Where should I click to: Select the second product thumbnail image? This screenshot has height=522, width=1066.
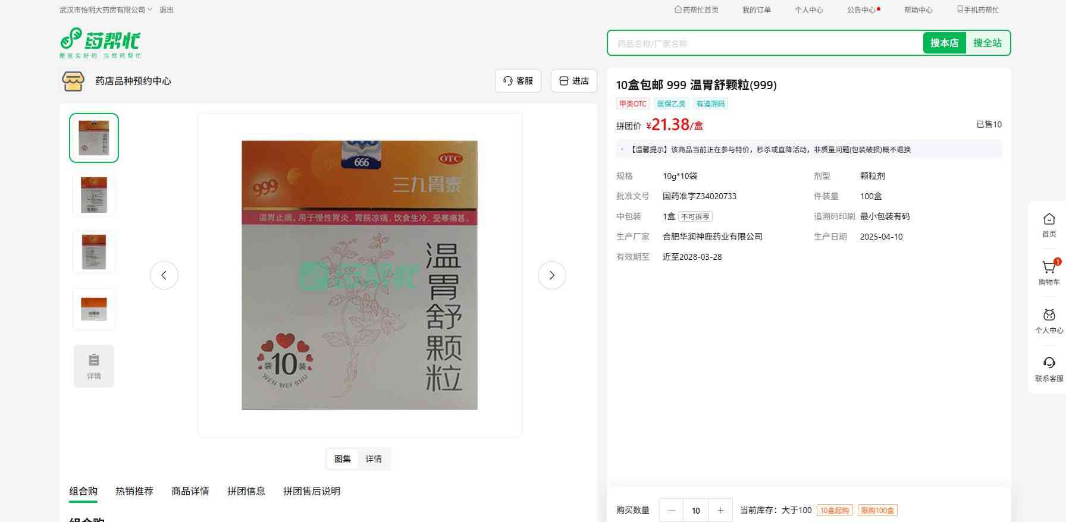(94, 195)
